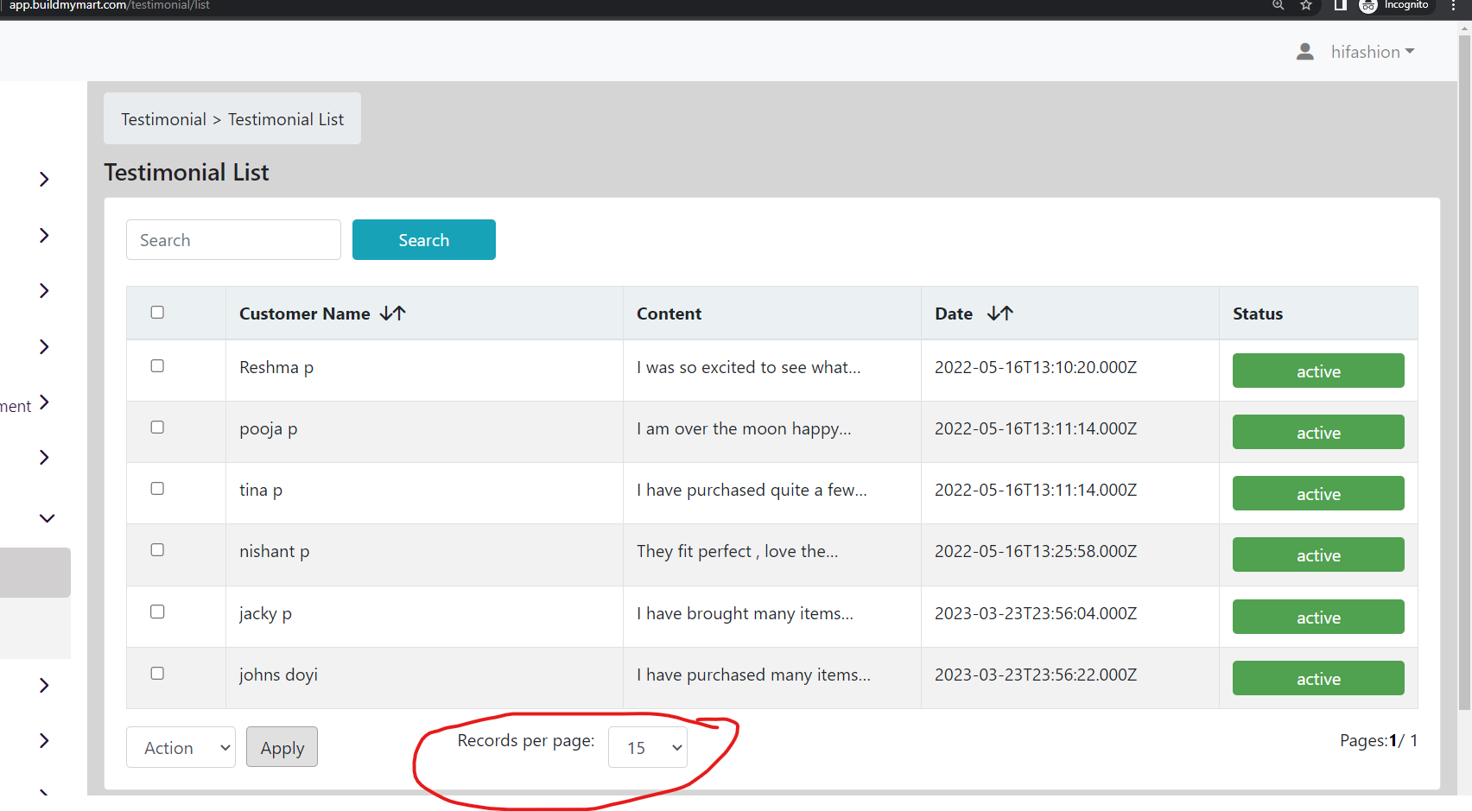Open Records per page dropdown showing 15

(648, 747)
